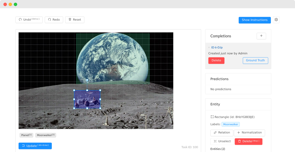295x152 pixels.
Task: Click the Moonwalker tag in Entity labels
Action: tap(231, 124)
